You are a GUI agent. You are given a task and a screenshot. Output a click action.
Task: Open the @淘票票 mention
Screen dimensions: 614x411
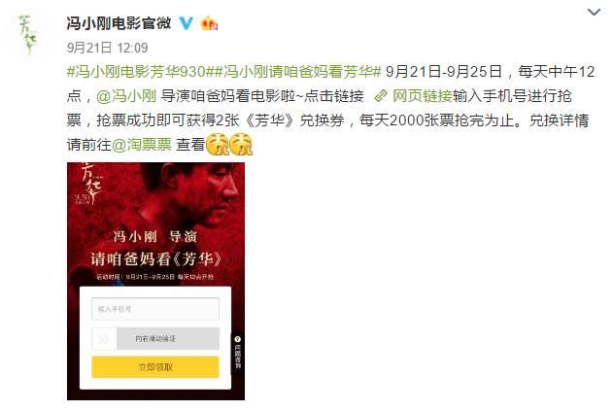142,145
